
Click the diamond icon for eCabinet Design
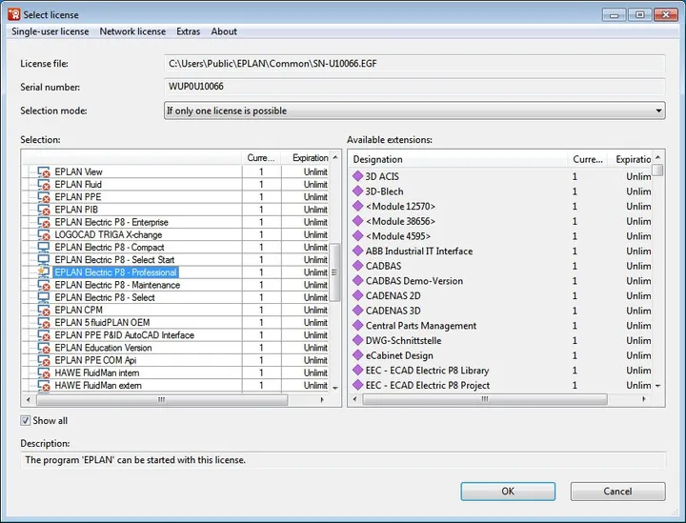point(358,355)
